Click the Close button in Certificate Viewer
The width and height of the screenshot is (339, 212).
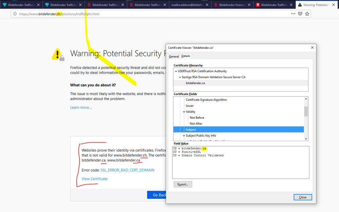pyautogui.click(x=303, y=197)
